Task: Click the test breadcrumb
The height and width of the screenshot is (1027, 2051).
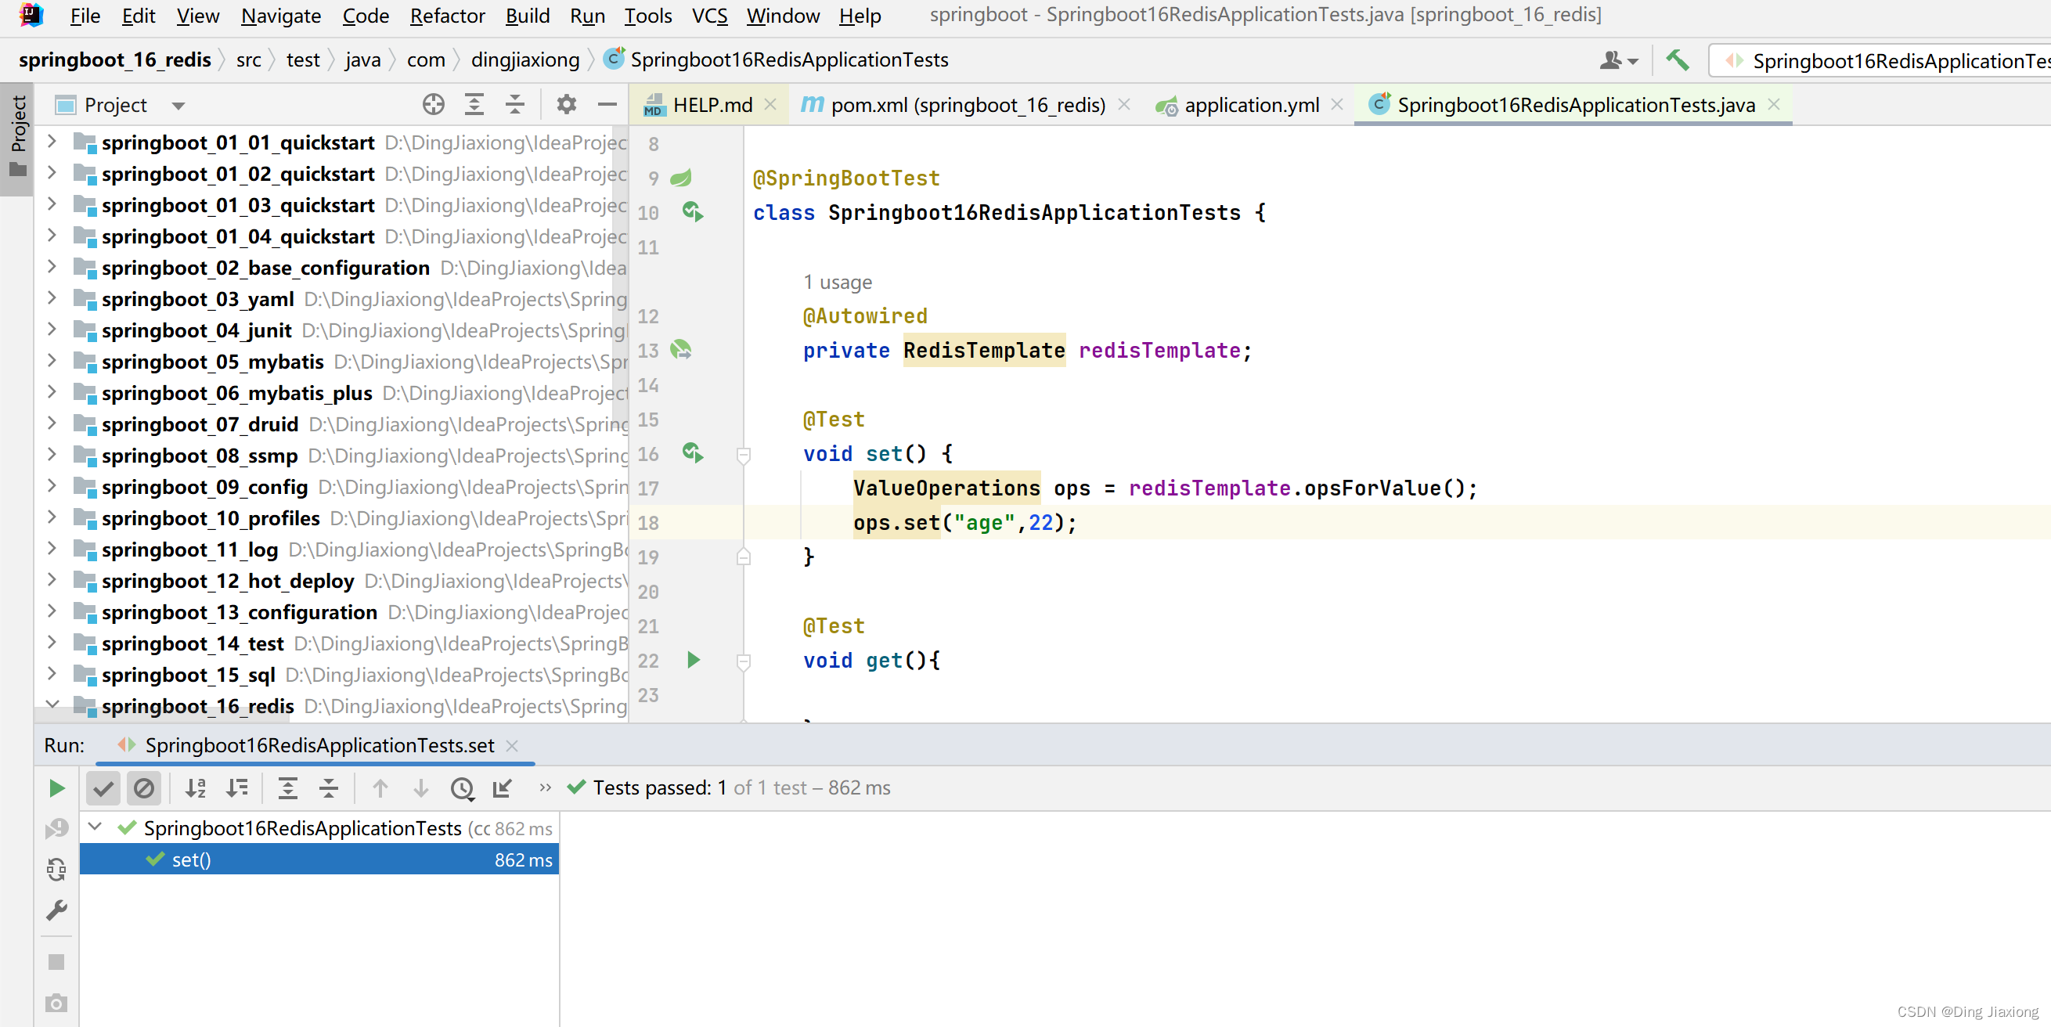Action: [302, 59]
